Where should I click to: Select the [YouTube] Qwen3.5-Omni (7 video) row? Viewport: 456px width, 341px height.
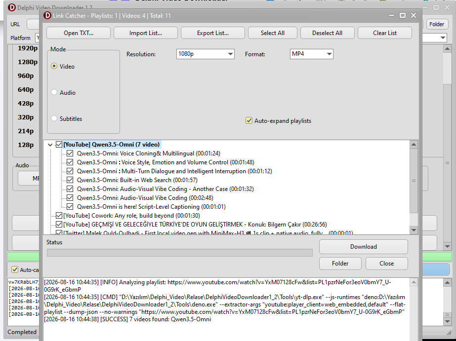pos(111,145)
